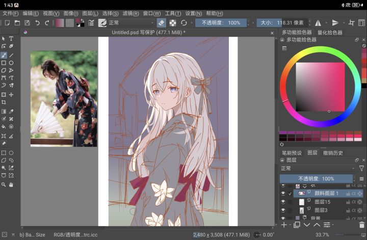Screen dimensions: 367x240
Task: Open layer filter funnel menu
Action: tap(361, 168)
